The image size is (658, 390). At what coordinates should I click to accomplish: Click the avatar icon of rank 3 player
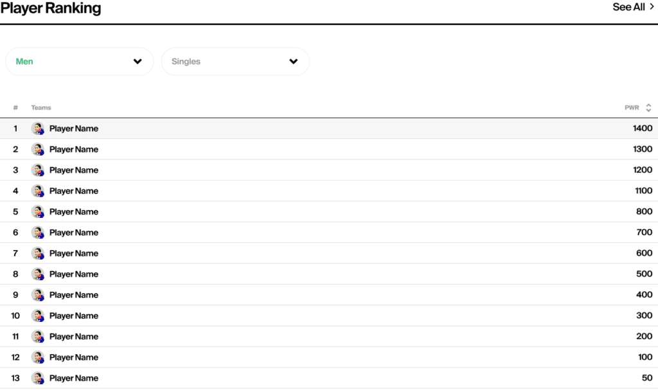click(38, 170)
